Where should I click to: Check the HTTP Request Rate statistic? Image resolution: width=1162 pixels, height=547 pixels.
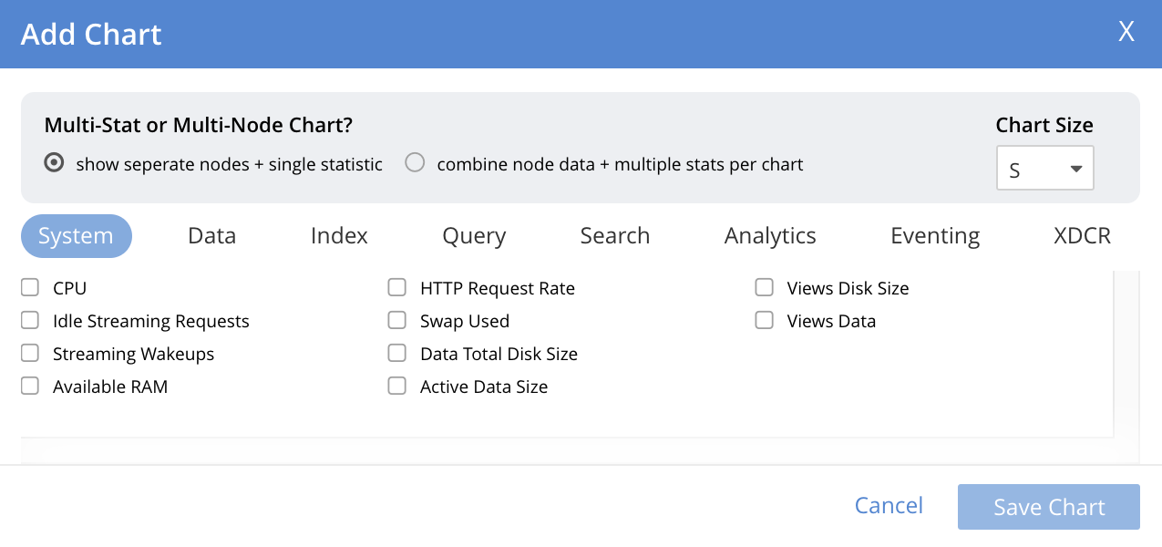396,287
